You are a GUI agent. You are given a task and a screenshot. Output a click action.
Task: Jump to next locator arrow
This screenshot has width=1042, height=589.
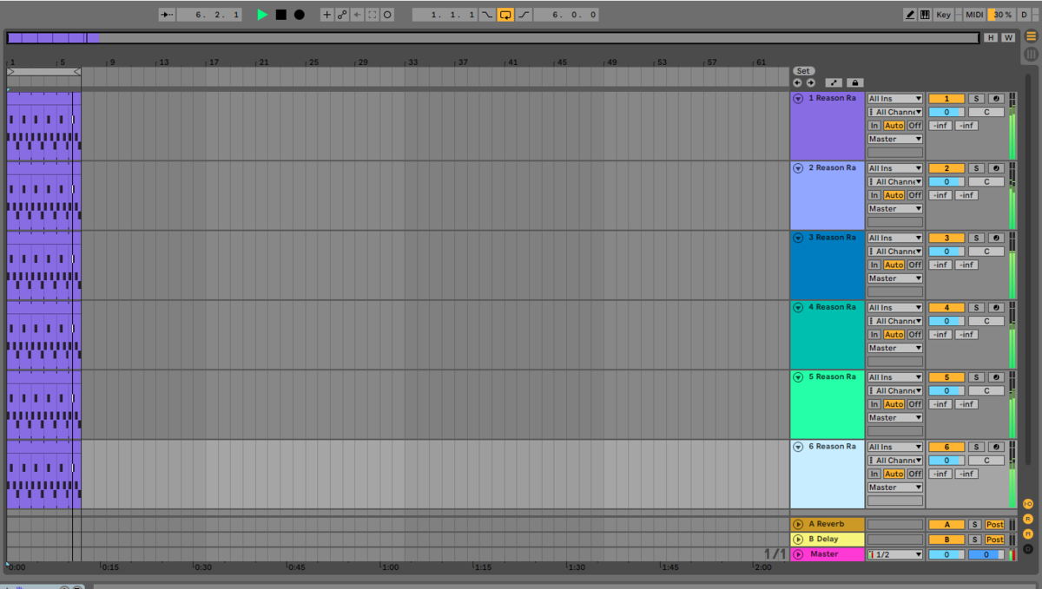pyautogui.click(x=810, y=82)
